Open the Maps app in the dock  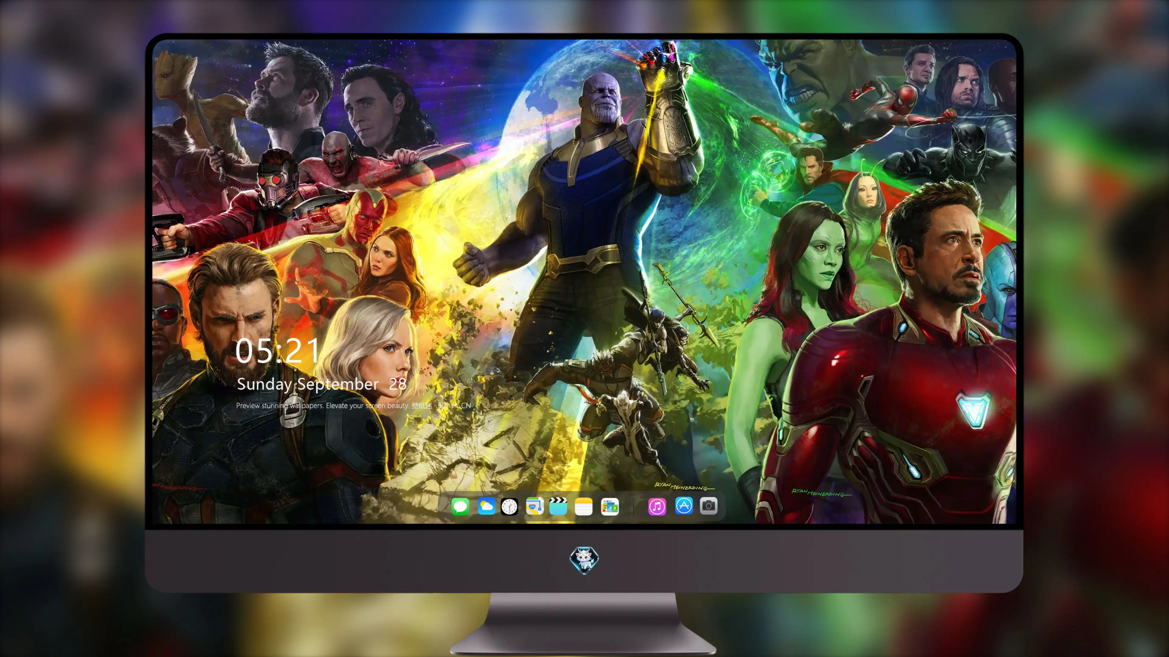coord(535,506)
